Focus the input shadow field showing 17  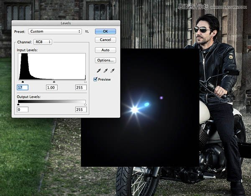[x=23, y=87]
